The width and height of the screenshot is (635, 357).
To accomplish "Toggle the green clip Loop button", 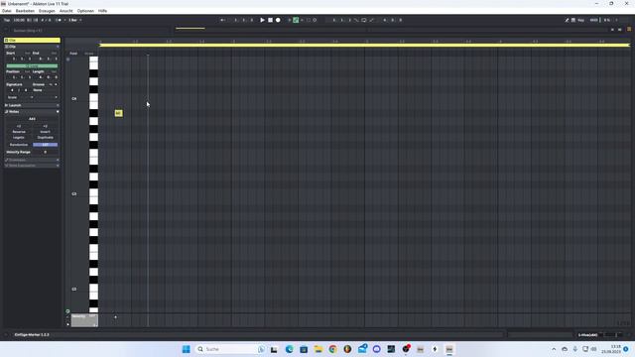I will pos(32,66).
